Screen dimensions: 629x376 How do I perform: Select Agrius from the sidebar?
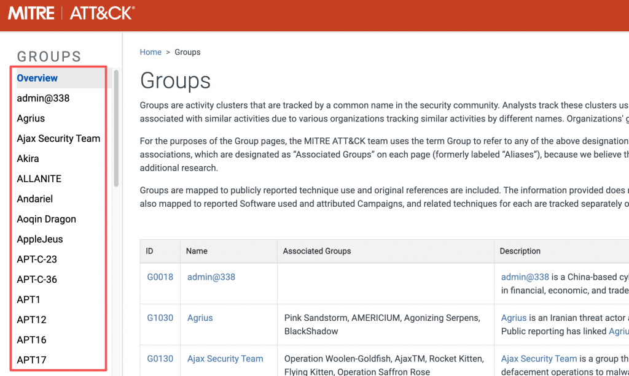[x=31, y=118]
